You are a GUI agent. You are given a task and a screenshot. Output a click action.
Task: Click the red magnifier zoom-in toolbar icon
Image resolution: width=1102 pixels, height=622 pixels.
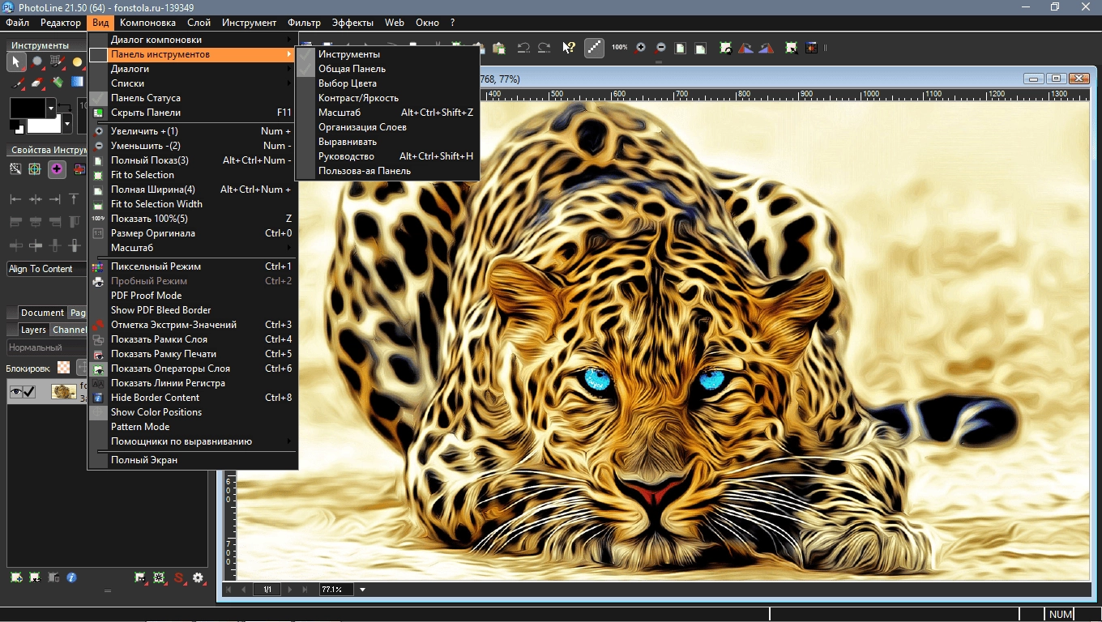pos(641,48)
